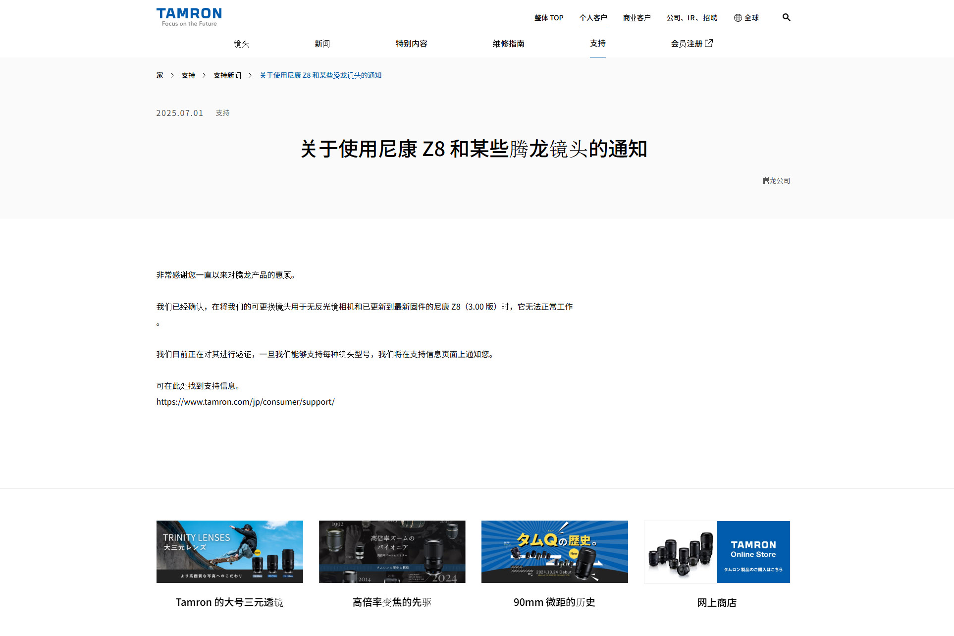Screen dimensions: 954x636
Task: Click 90mm 微距的历史 caption
Action: (x=554, y=602)
